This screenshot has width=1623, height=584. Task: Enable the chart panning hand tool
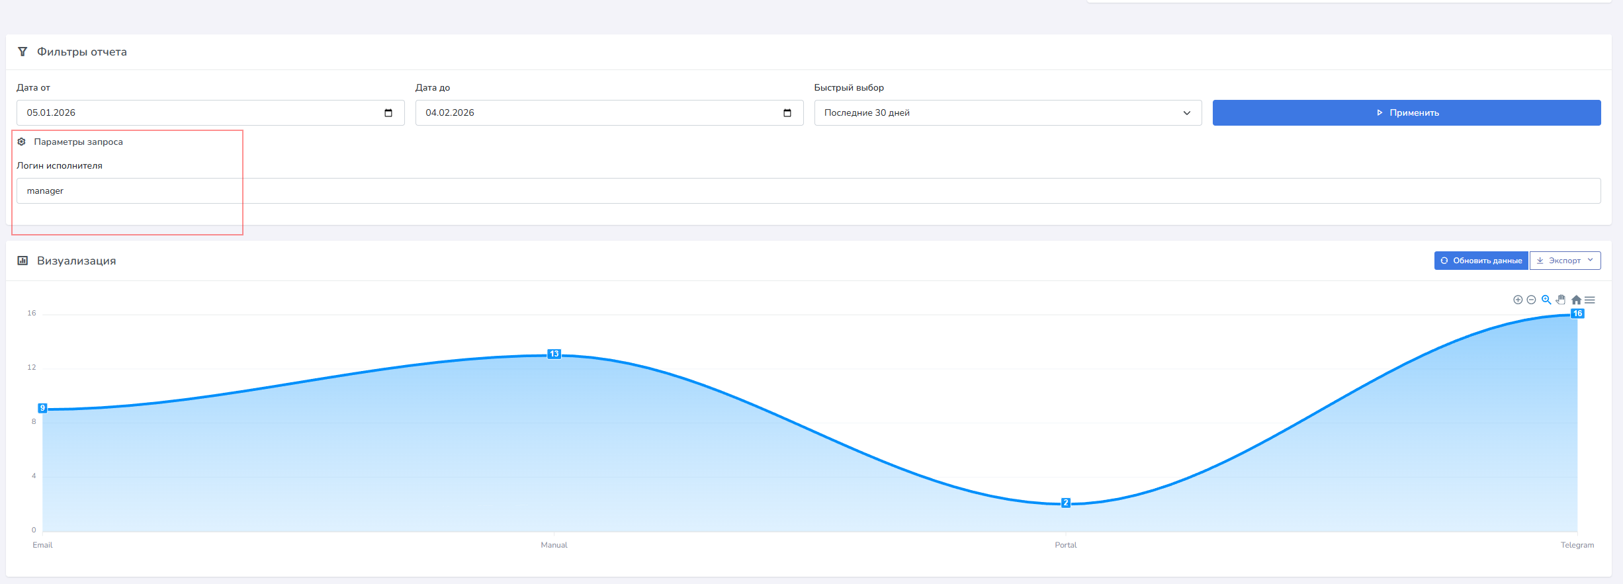(x=1561, y=300)
